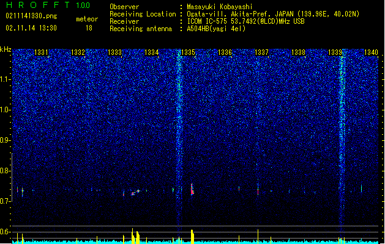
Task: Click the 1337 time marker
Action: coord(262,52)
